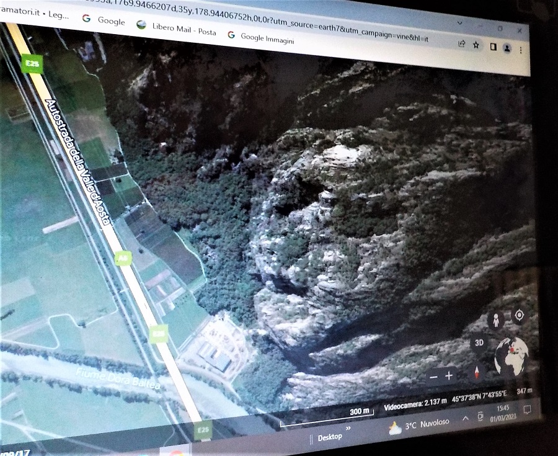
Task: Click the Videocamera: 2.137 m readout
Action: [415, 404]
